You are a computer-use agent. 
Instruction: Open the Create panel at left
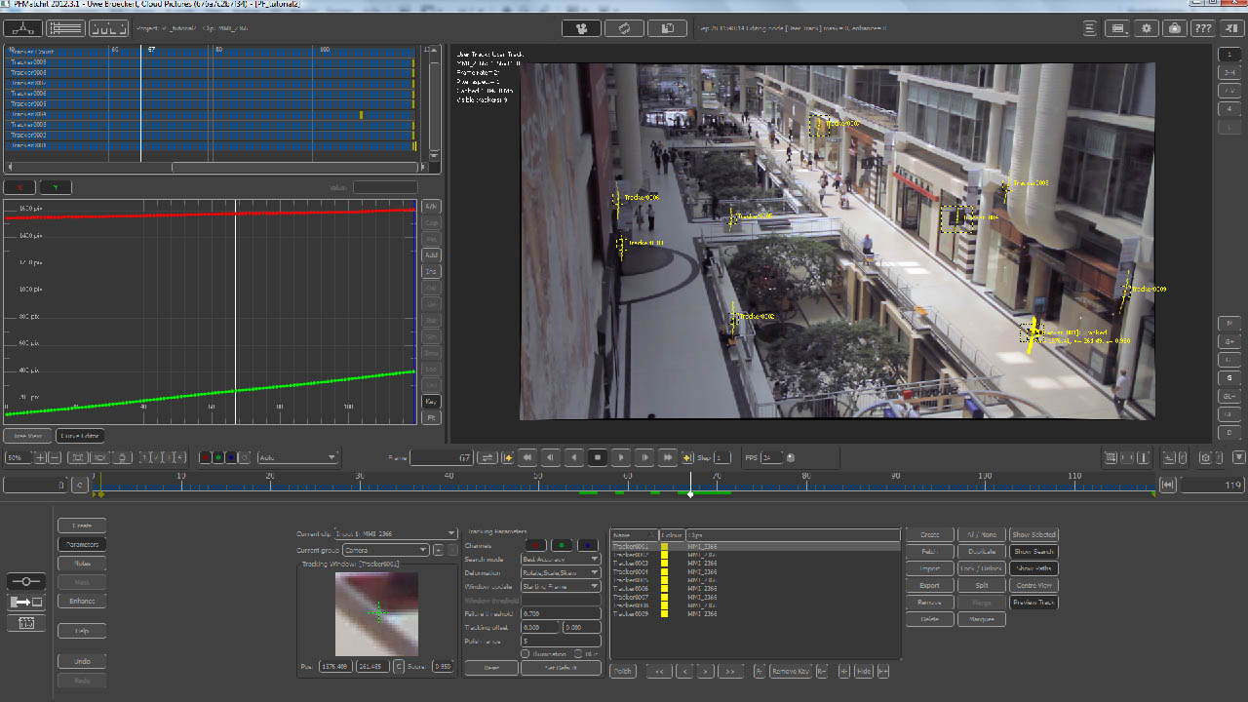[x=83, y=526]
